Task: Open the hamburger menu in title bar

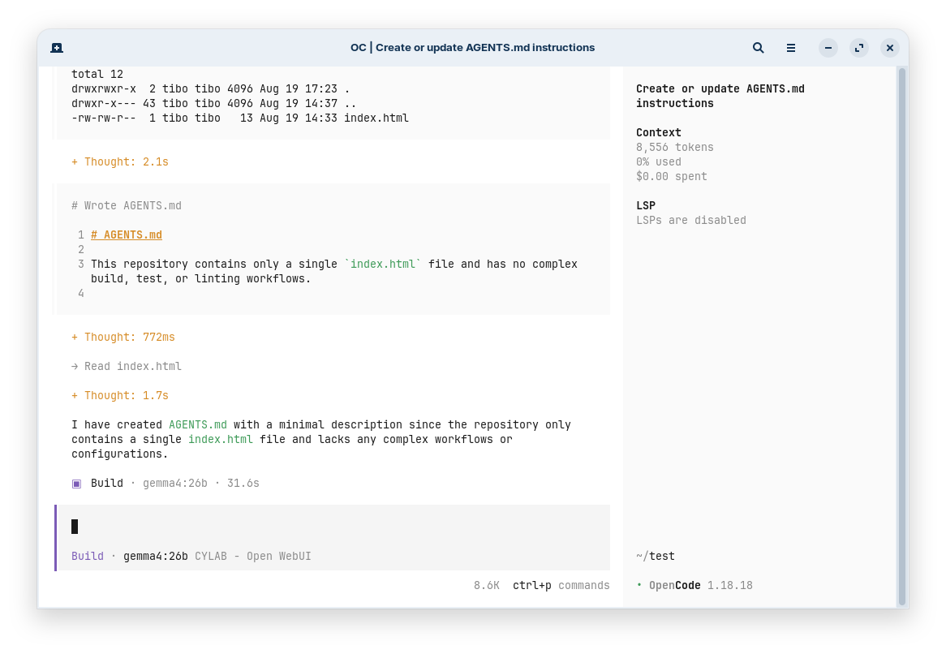Action: point(791,48)
